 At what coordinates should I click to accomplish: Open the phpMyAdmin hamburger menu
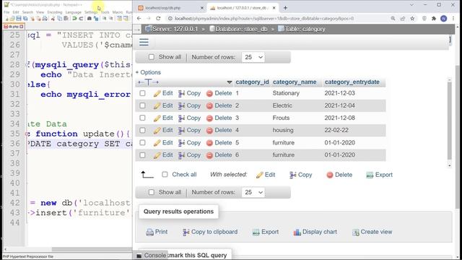click(144, 42)
